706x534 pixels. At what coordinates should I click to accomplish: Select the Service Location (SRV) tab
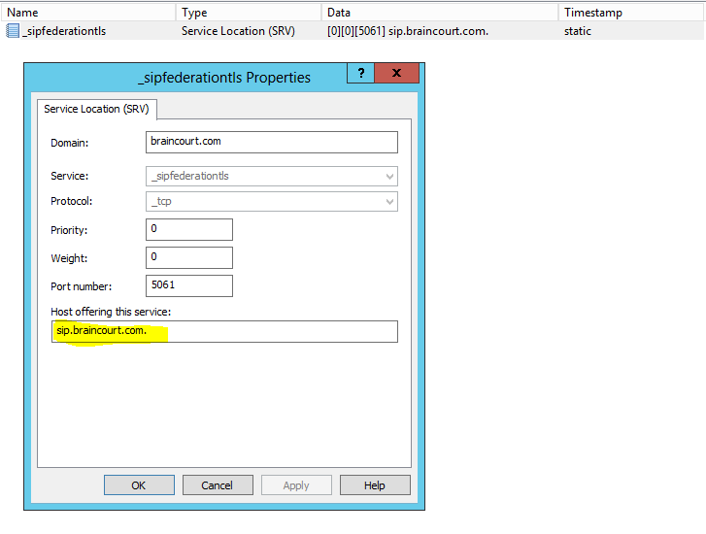[96, 109]
